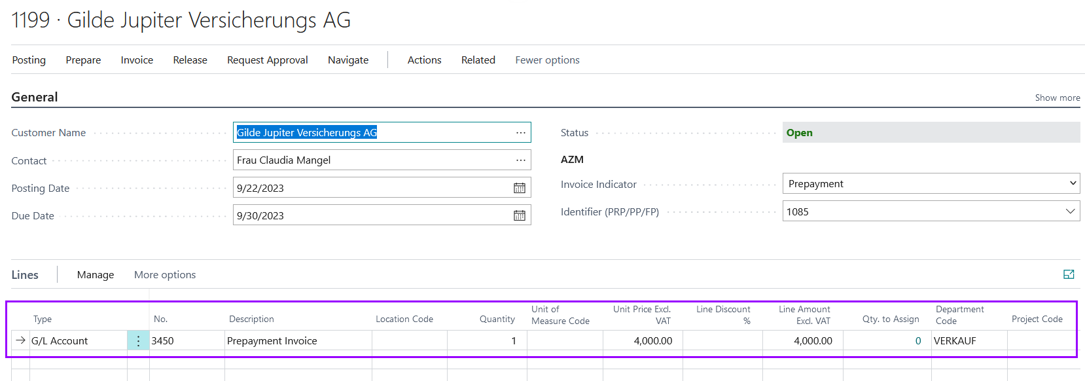Click the Unit of Measure Code column header
The image size is (1085, 381).
pyautogui.click(x=560, y=315)
